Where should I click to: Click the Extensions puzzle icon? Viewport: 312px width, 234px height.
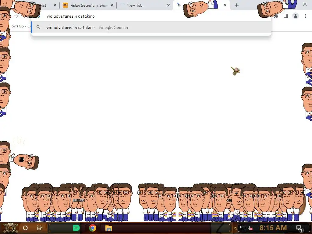276,16
